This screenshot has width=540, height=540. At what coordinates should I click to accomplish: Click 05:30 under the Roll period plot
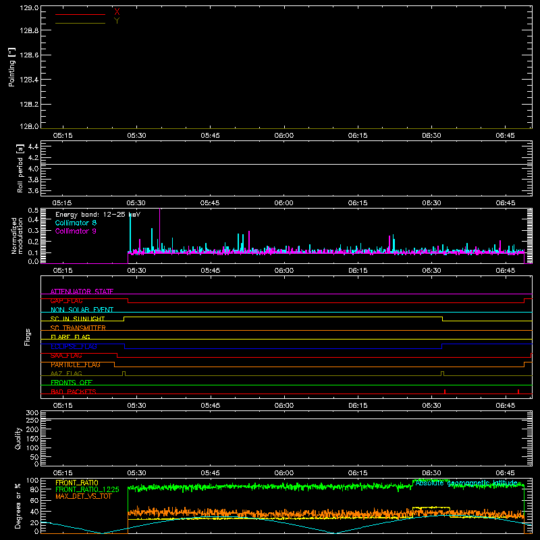point(136,203)
